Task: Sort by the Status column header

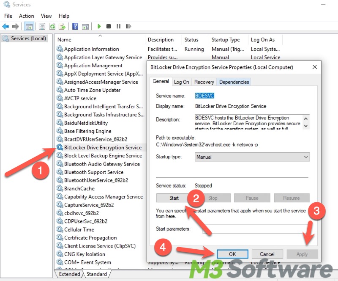Action: pyautogui.click(x=195, y=40)
